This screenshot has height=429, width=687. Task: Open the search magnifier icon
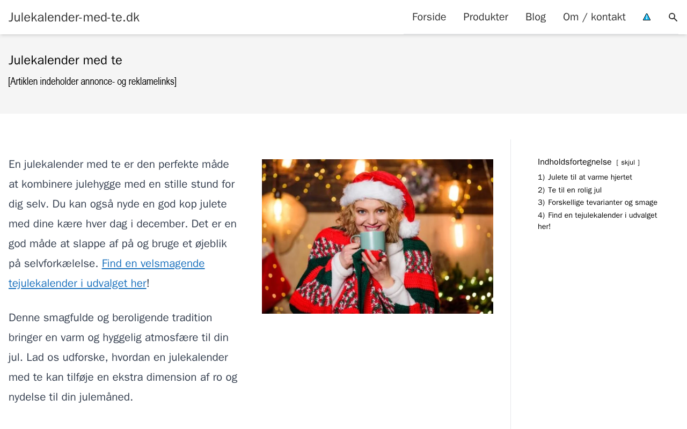673,17
